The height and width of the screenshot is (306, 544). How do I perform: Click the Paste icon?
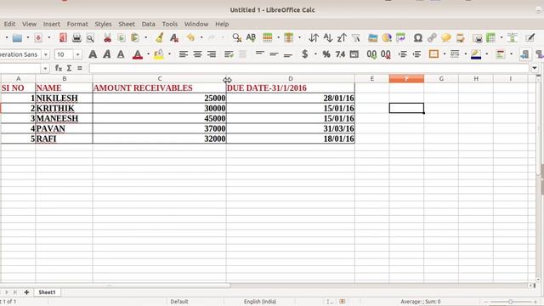click(135, 37)
